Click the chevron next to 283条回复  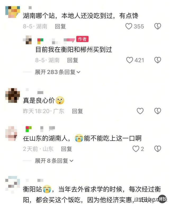[x=78, y=72]
